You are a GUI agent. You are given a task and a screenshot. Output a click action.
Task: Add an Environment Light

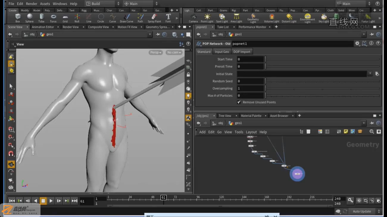point(308,18)
